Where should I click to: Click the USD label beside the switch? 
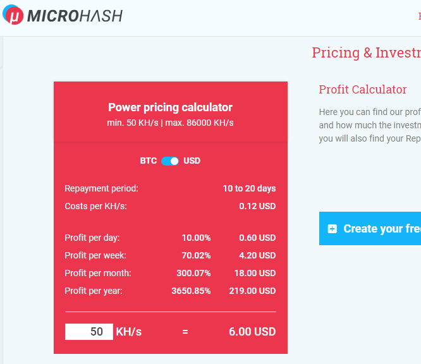tap(192, 161)
